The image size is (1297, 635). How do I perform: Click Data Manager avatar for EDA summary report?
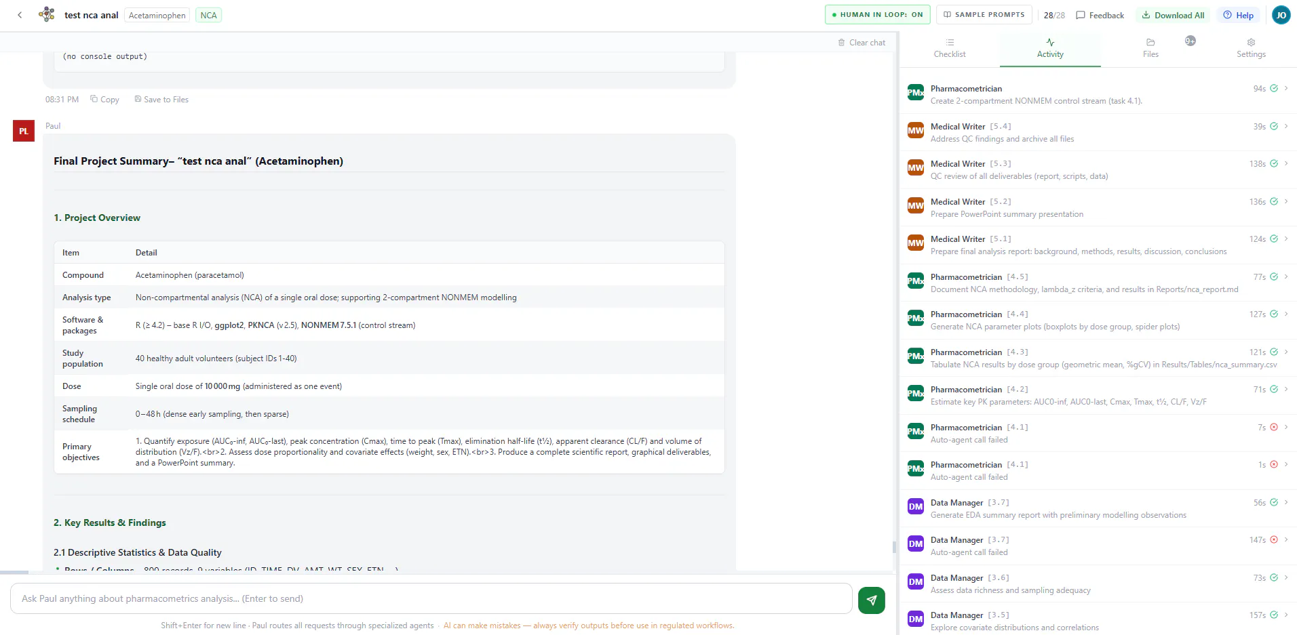[x=916, y=506]
